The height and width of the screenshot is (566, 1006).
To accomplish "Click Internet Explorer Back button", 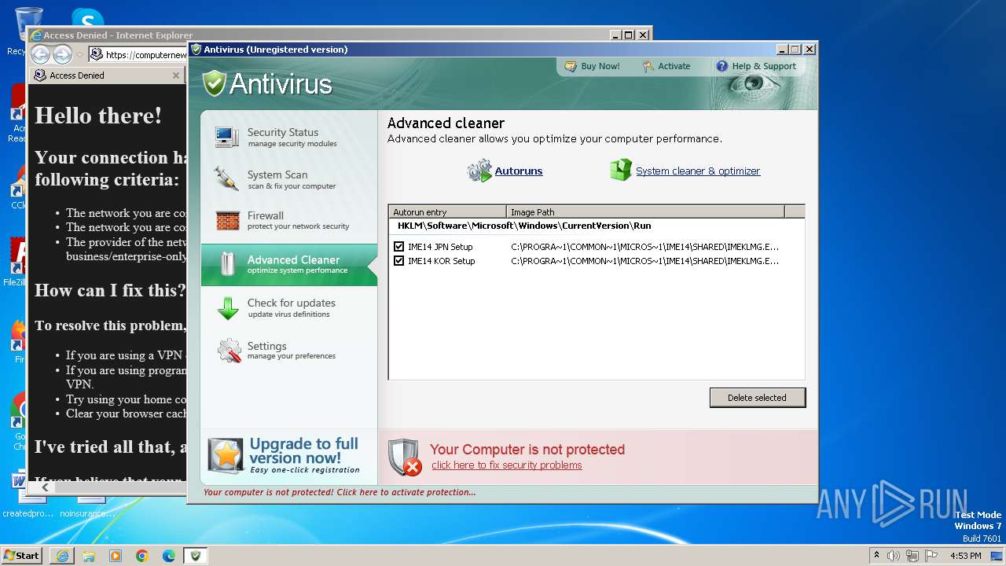I will [x=40, y=54].
